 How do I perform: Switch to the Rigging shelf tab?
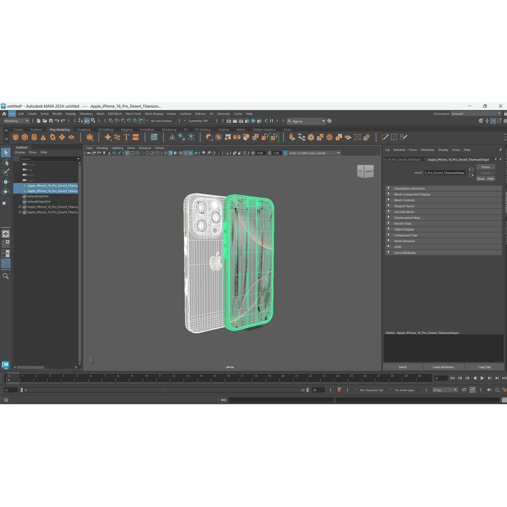[126, 130]
